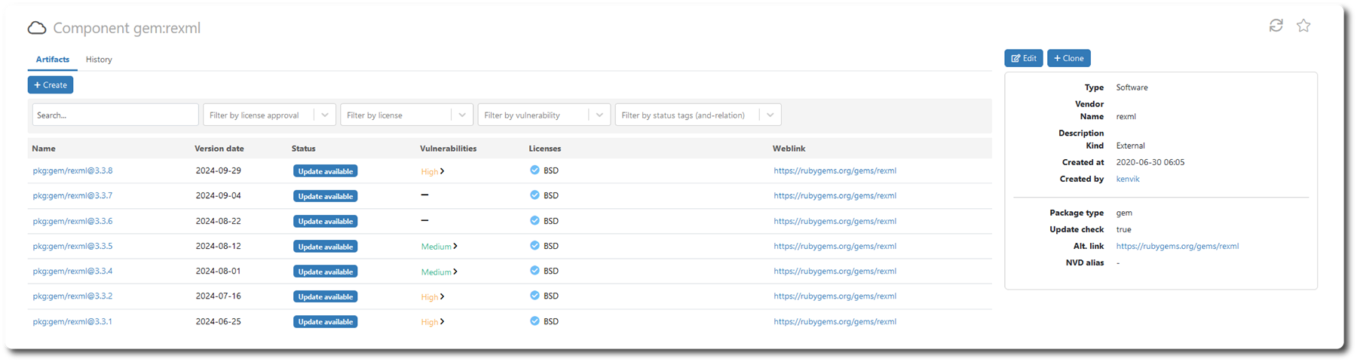Click the refresh icon at top right

[x=1276, y=26]
